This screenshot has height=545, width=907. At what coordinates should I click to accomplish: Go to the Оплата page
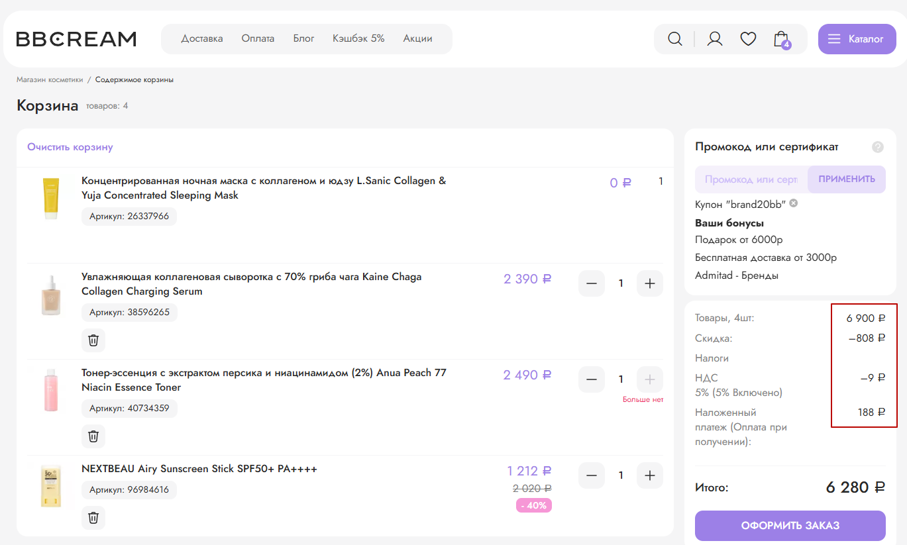[258, 38]
